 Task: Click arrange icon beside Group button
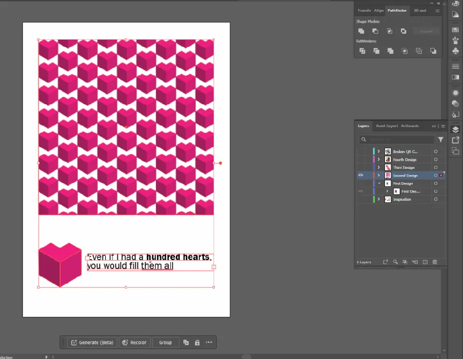pyautogui.click(x=186, y=343)
